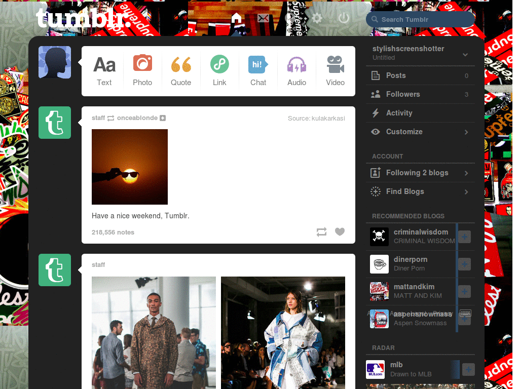Open the Source: kulakarkasi link
This screenshot has width=519, height=389.
pyautogui.click(x=316, y=119)
